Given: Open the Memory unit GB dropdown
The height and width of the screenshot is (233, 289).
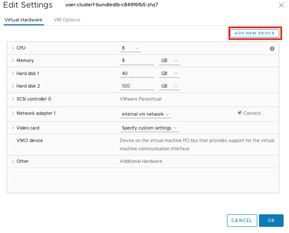Looking at the screenshot, I should point(169,61).
